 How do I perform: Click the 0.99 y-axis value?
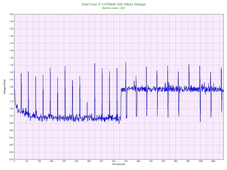[x=11, y=123]
